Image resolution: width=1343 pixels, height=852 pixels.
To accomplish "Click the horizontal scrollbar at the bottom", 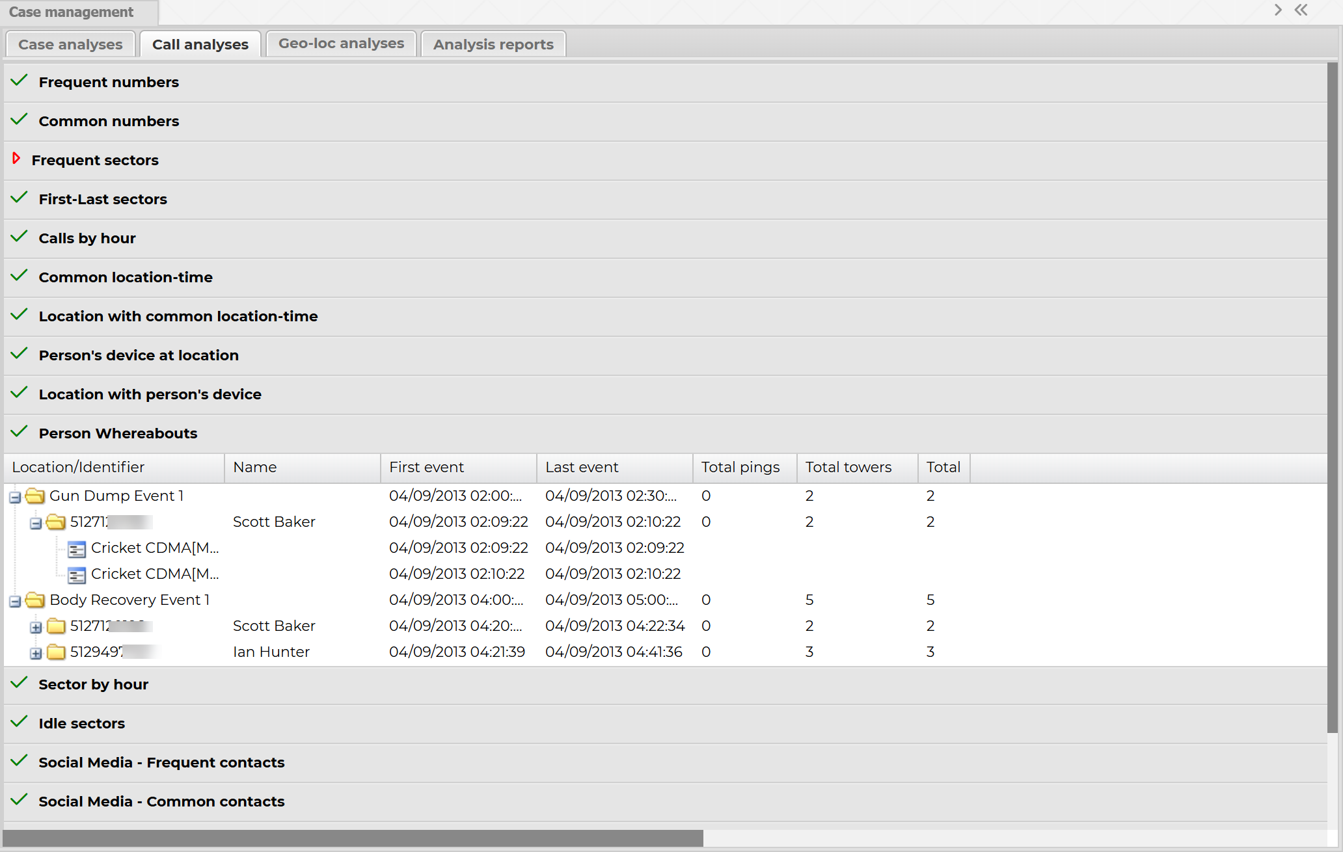I will point(353,838).
